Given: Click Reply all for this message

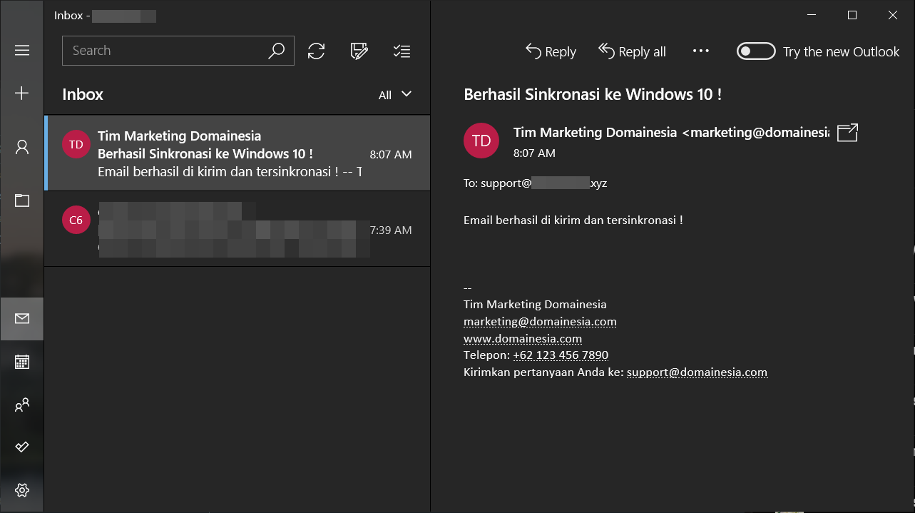Looking at the screenshot, I should (x=631, y=51).
